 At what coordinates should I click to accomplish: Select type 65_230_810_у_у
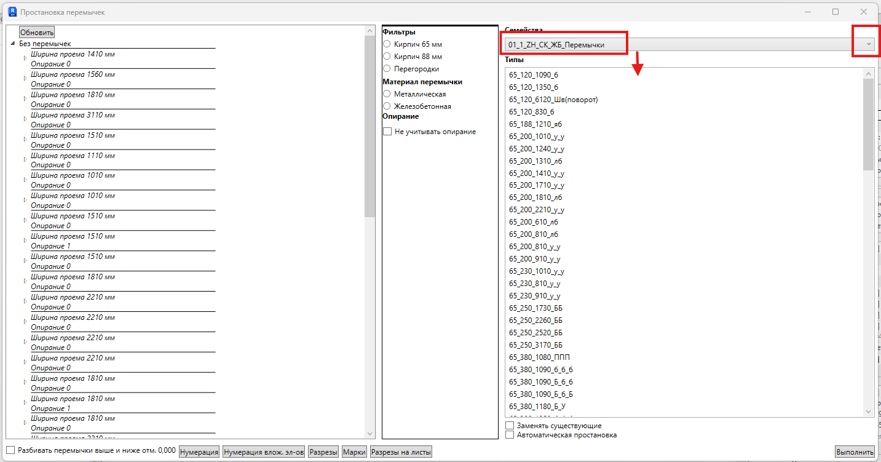coord(535,284)
